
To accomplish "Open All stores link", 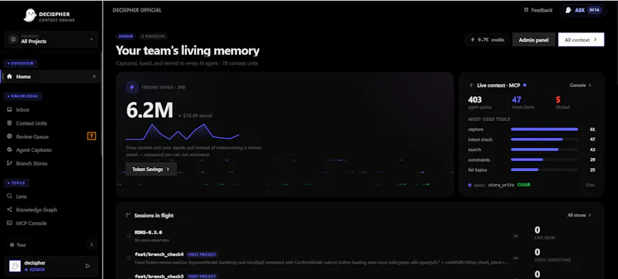I will 579,215.
